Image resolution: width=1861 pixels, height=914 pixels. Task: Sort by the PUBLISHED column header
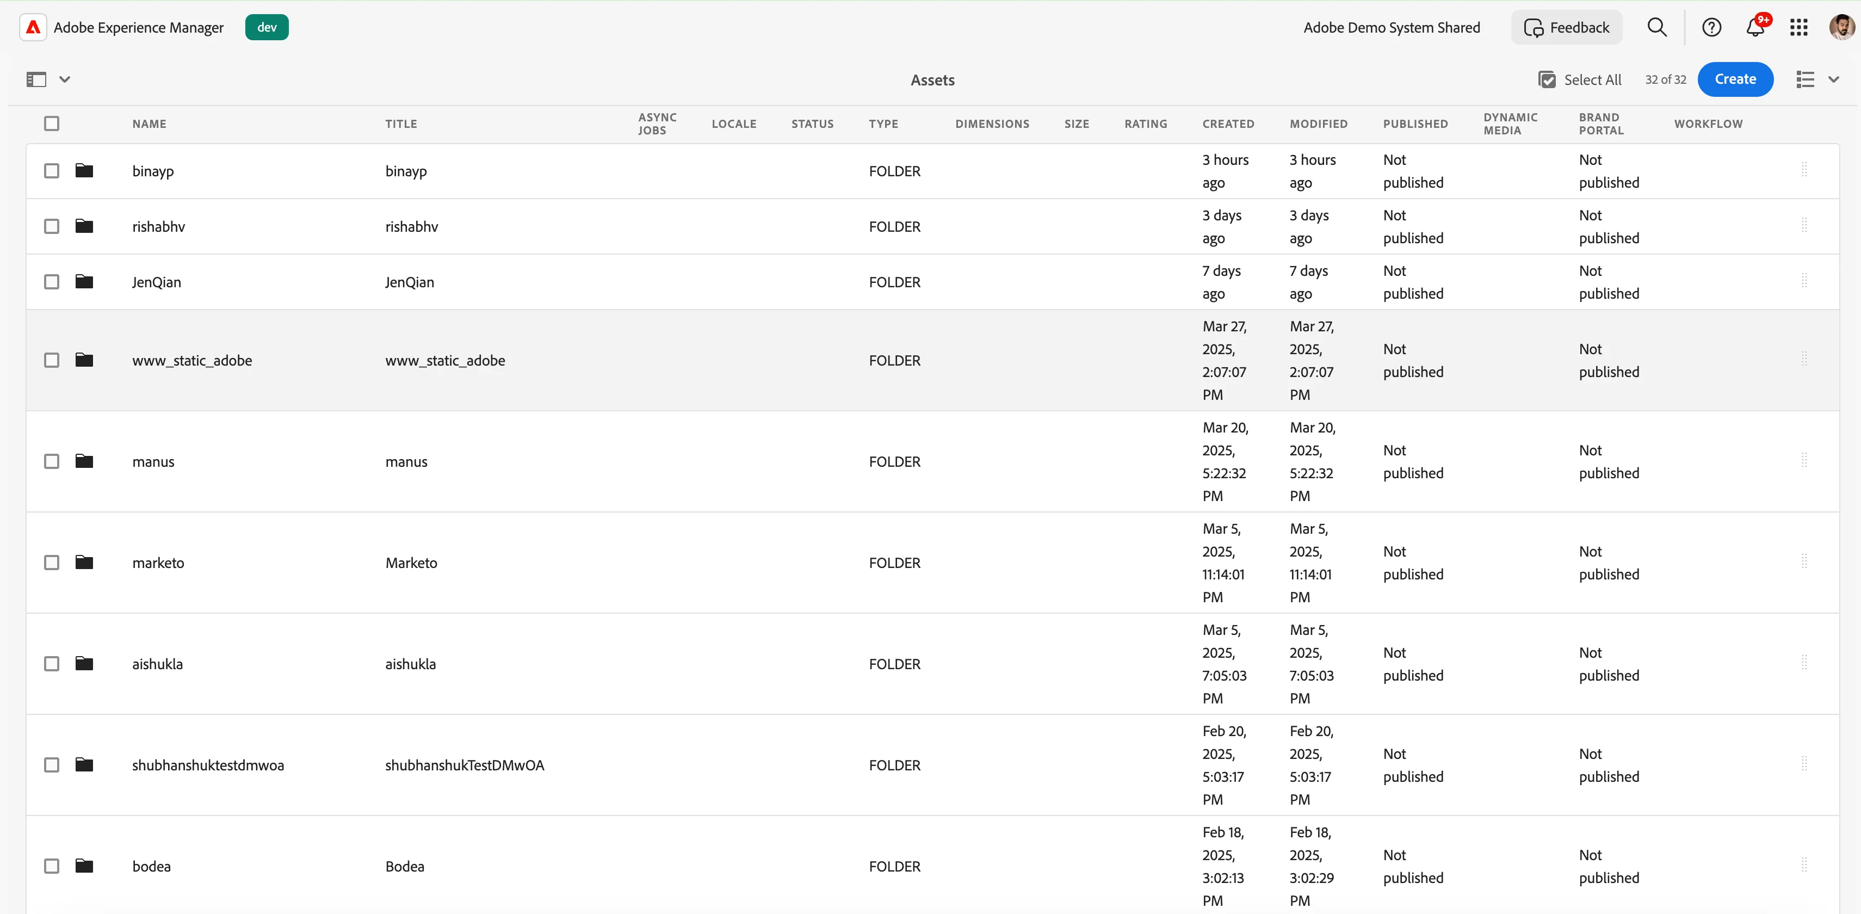pos(1415,123)
